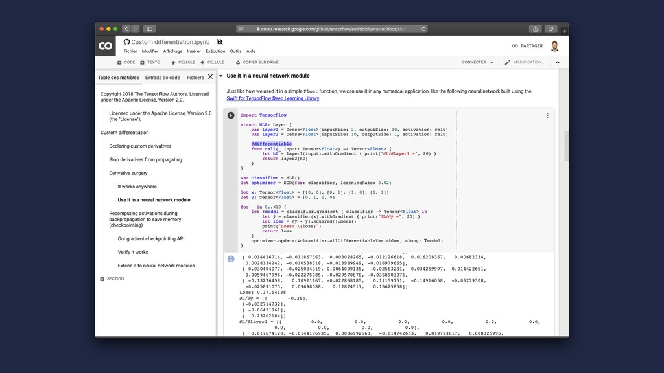Viewport: 664px width, 373px height.
Task: Click the 'Loss: 0.37154138' output line
Action: pyautogui.click(x=263, y=292)
